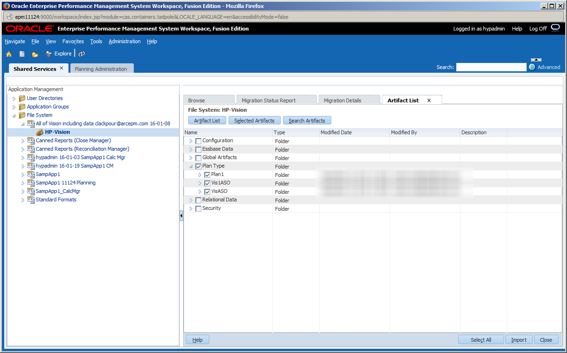Screen dimensions: 567x353
Task: Expand the Essbase Data folder row
Action: (191, 150)
